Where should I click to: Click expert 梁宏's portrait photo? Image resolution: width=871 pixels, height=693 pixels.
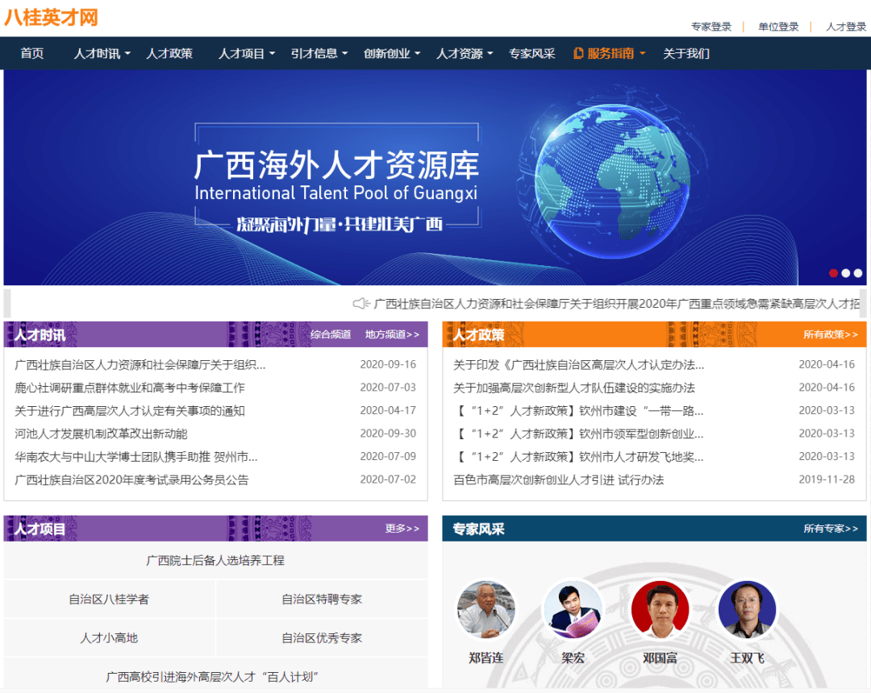click(573, 609)
